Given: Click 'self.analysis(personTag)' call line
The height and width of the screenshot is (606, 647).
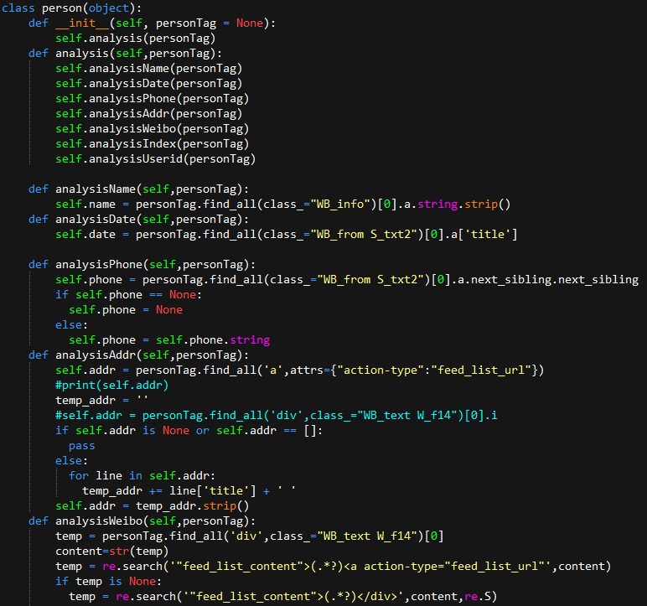Looking at the screenshot, I should tap(135, 39).
